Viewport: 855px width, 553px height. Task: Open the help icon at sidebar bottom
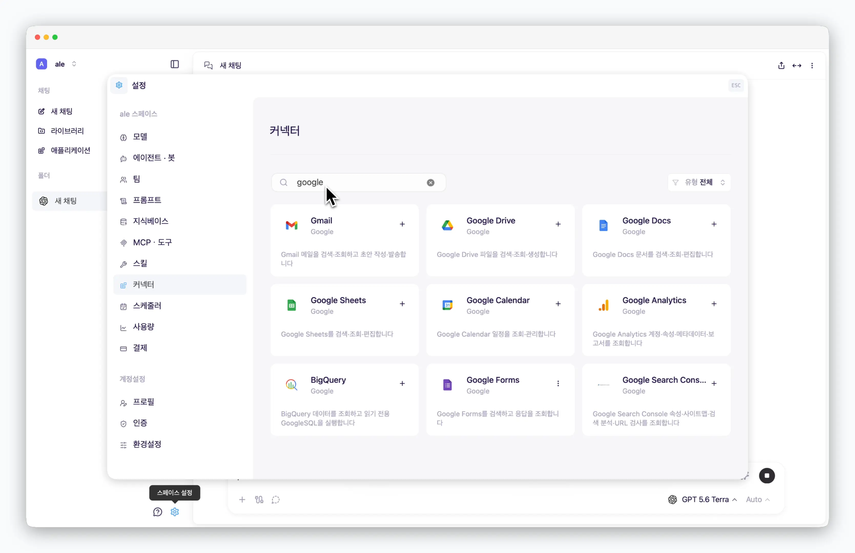157,512
